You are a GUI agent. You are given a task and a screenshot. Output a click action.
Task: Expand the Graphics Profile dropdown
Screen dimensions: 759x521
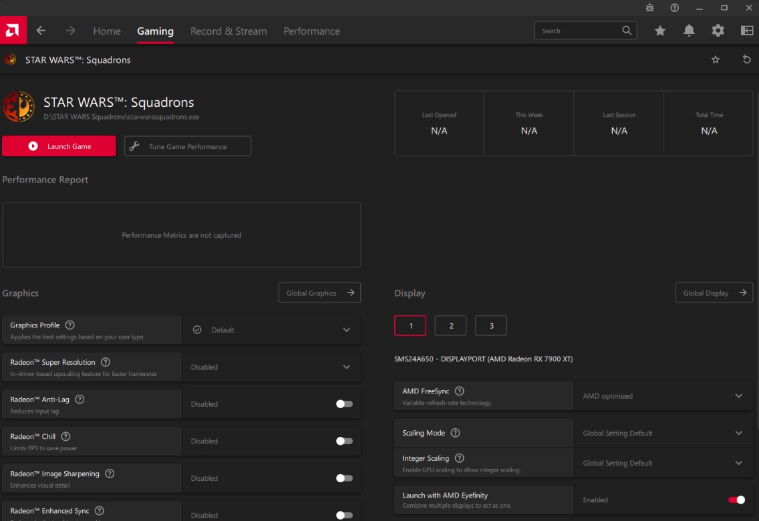point(271,330)
